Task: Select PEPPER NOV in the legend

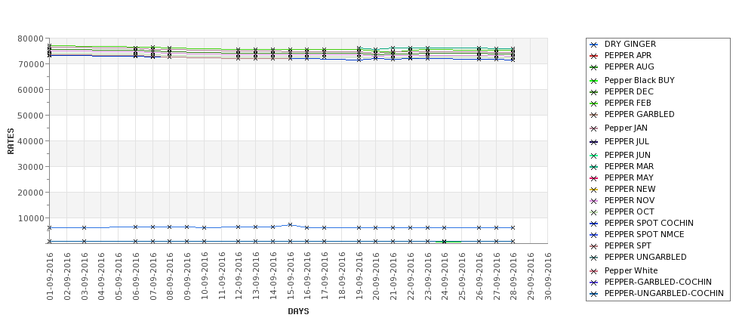Action: pos(629,200)
